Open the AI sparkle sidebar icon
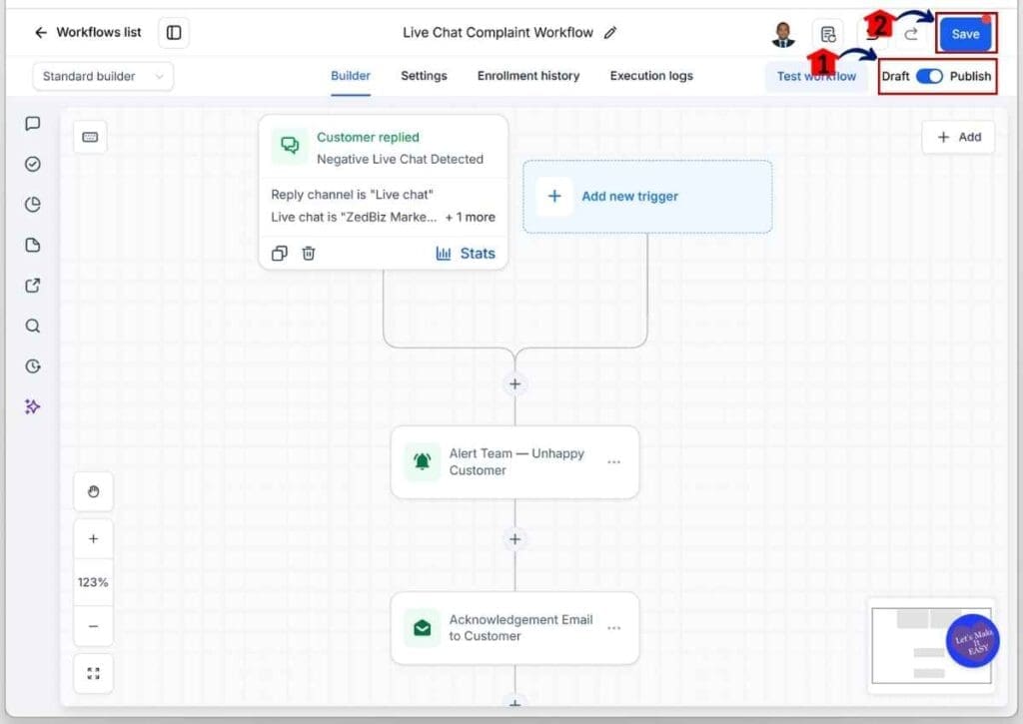1023x724 pixels. pyautogui.click(x=33, y=406)
